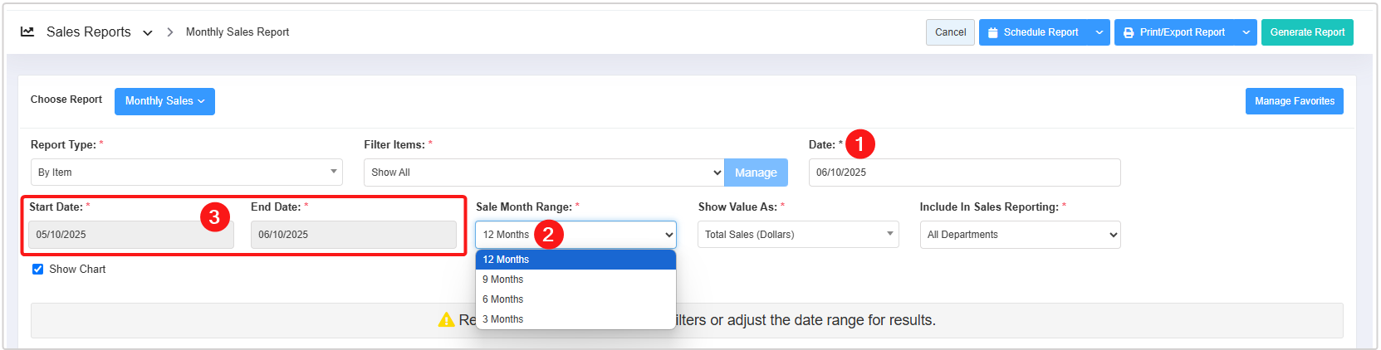
Task: Open the Monthly Sales report chooser
Action: coord(164,101)
